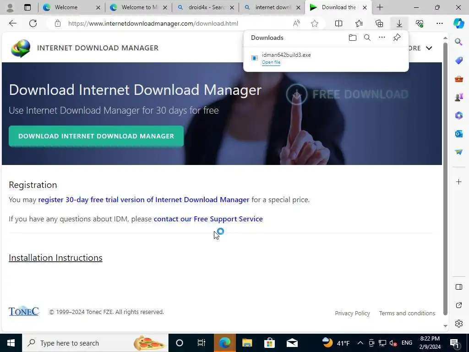This screenshot has height=352, width=469.
Task: Open link in new window sidebar icon
Action: coord(459,305)
